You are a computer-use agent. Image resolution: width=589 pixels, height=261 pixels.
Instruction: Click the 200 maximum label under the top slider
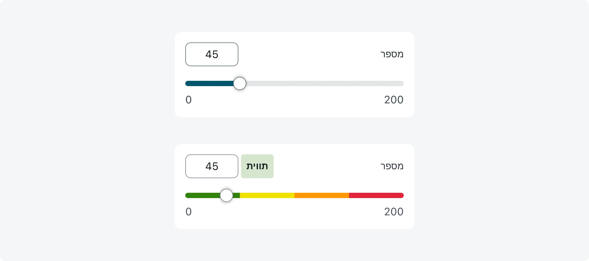point(394,100)
